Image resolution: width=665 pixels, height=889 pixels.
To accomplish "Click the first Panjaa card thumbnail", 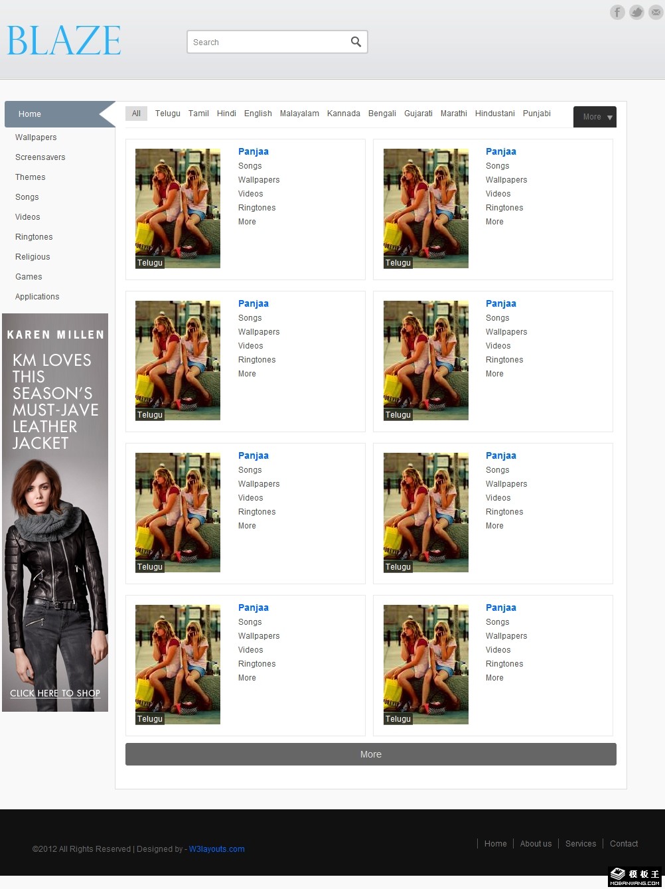I will [178, 208].
